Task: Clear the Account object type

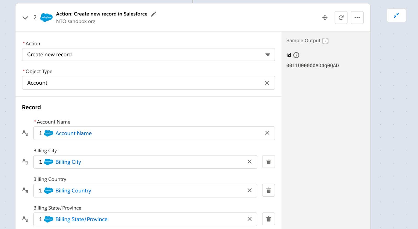Action: [267, 83]
